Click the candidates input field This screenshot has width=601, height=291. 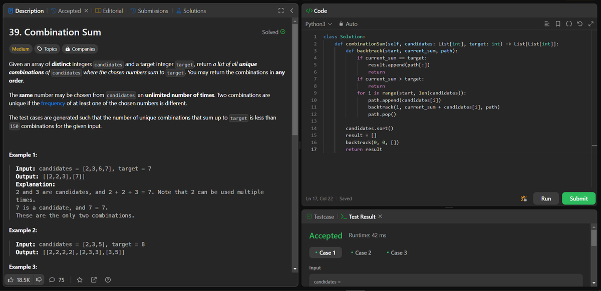point(446,281)
